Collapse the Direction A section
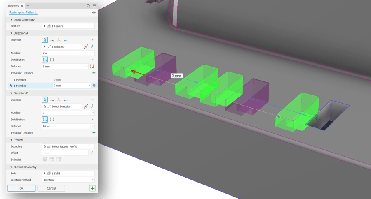Screen dimensions: 371x199 [12, 33]
